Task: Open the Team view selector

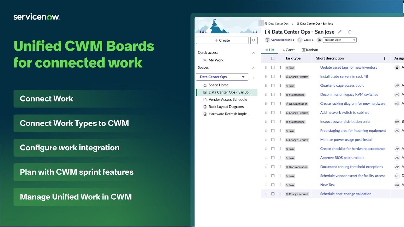Action: (340, 40)
